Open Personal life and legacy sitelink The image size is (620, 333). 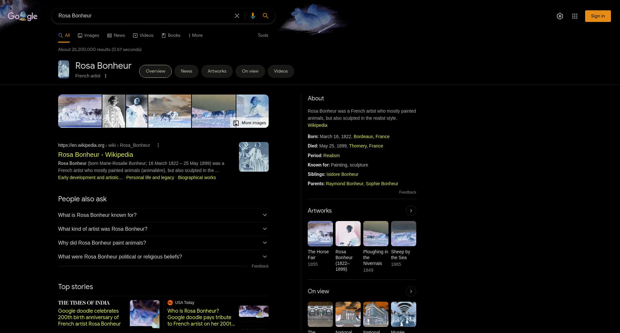[150, 177]
